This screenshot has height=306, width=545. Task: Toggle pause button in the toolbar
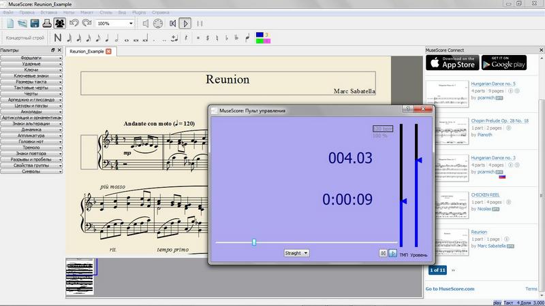coord(200,23)
